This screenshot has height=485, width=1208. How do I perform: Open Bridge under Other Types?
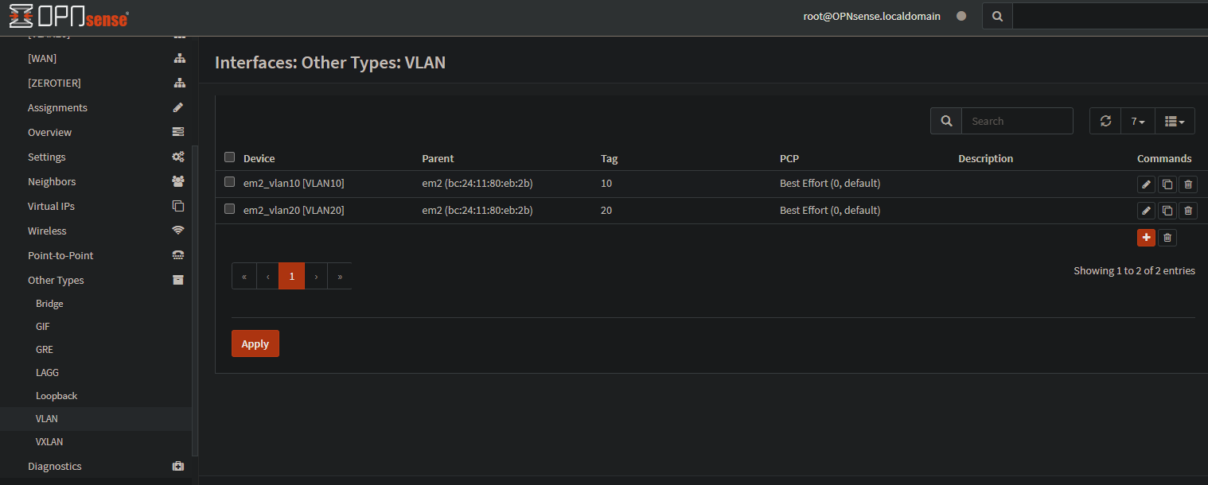click(x=49, y=304)
